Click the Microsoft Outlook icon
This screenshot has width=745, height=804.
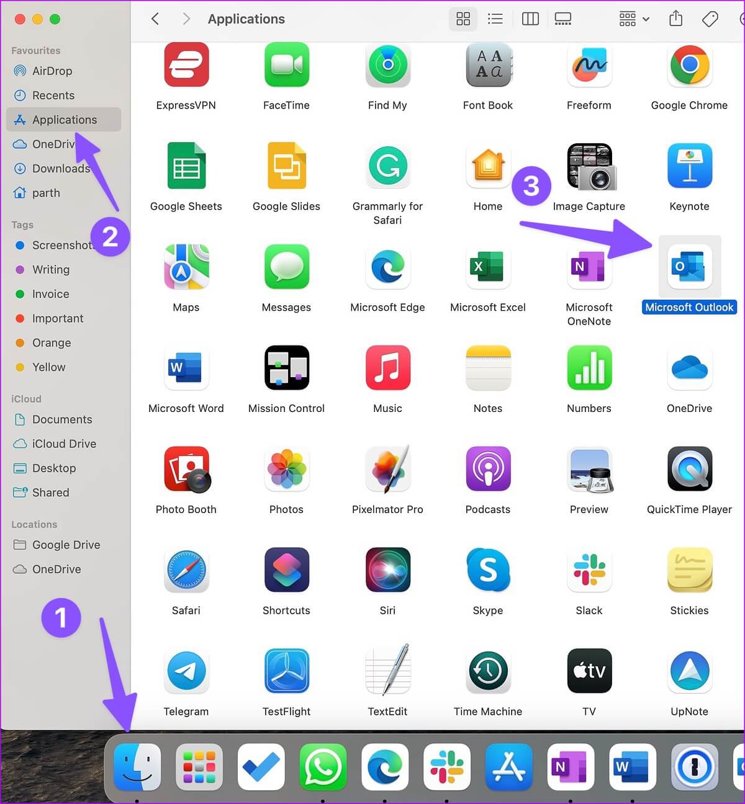point(689,267)
